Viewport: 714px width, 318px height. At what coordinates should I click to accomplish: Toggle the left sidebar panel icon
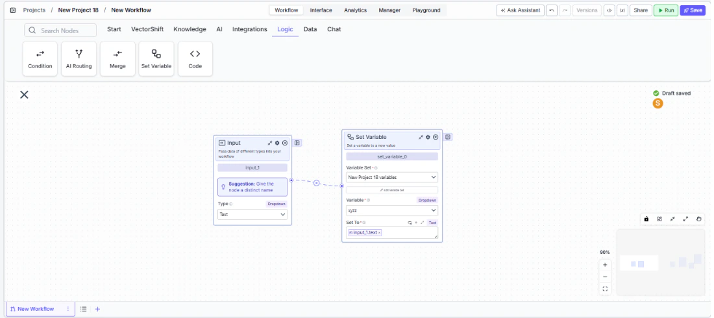(x=13, y=10)
